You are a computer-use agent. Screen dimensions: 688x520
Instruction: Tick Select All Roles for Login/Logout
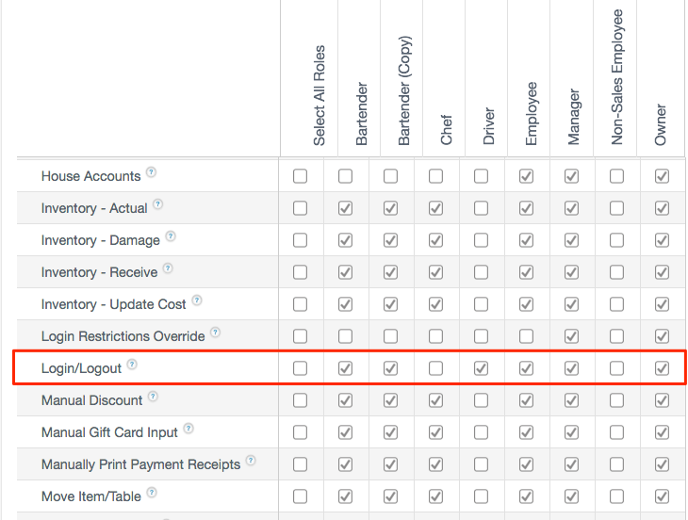300,368
